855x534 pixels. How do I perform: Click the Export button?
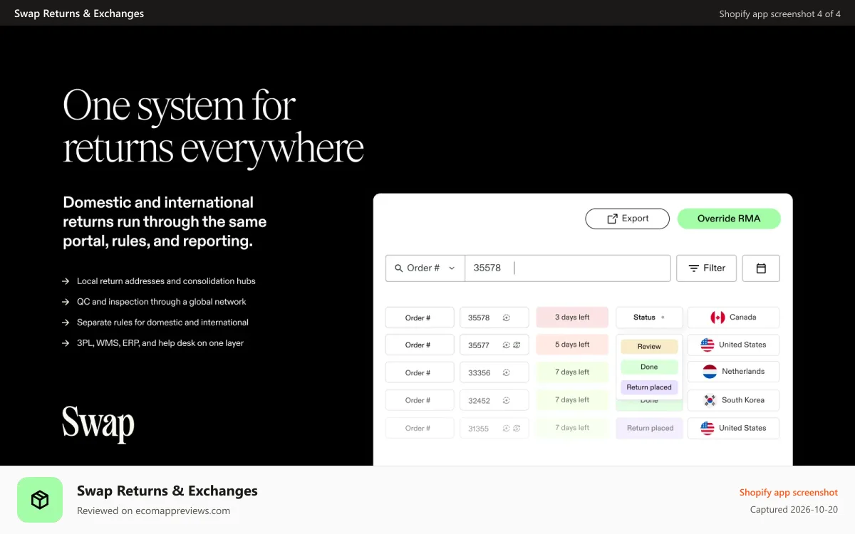tap(628, 219)
